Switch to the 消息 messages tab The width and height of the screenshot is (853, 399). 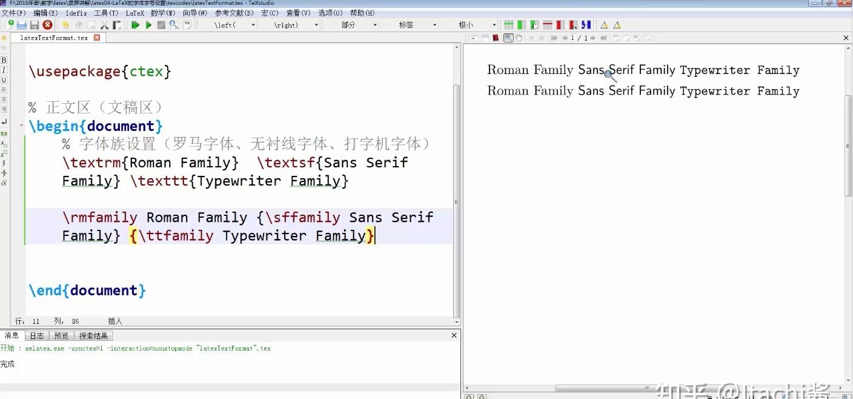pos(12,335)
